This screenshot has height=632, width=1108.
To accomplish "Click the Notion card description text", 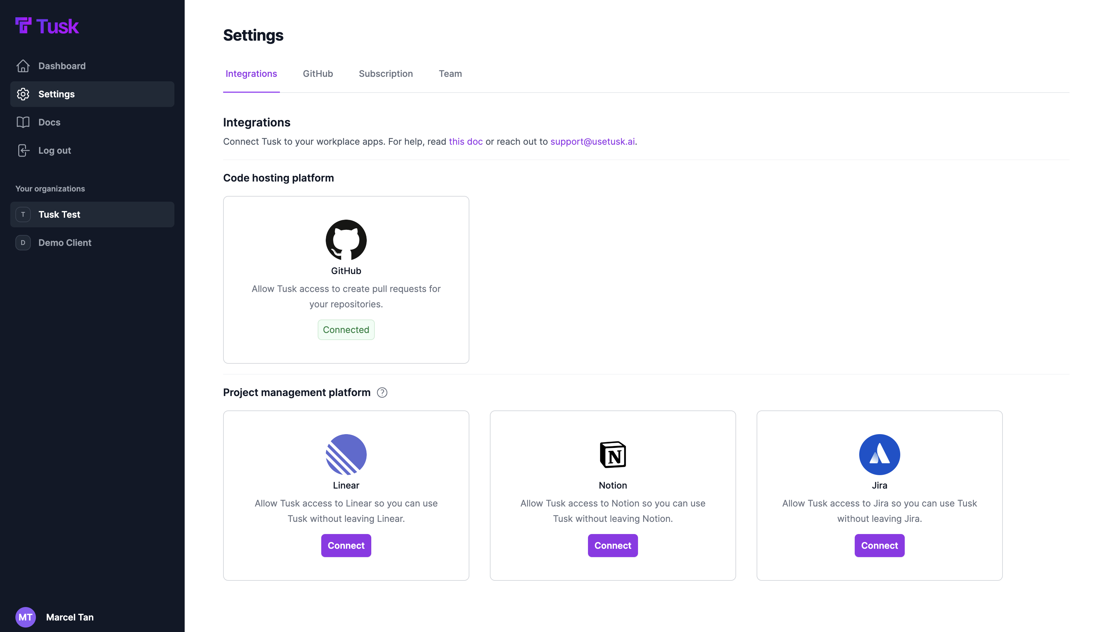I will (612, 511).
